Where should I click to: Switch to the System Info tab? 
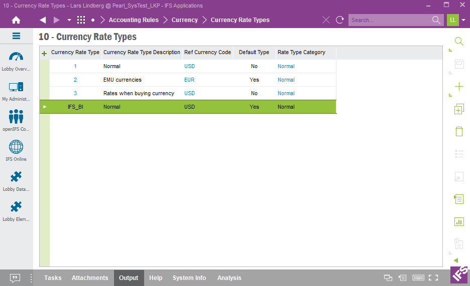(189, 278)
